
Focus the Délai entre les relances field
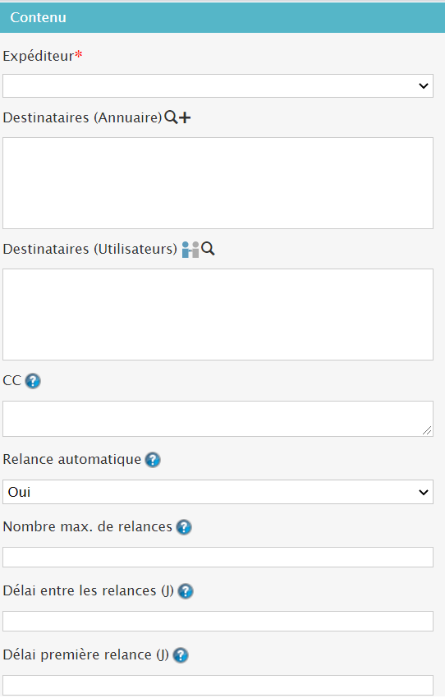218,621
